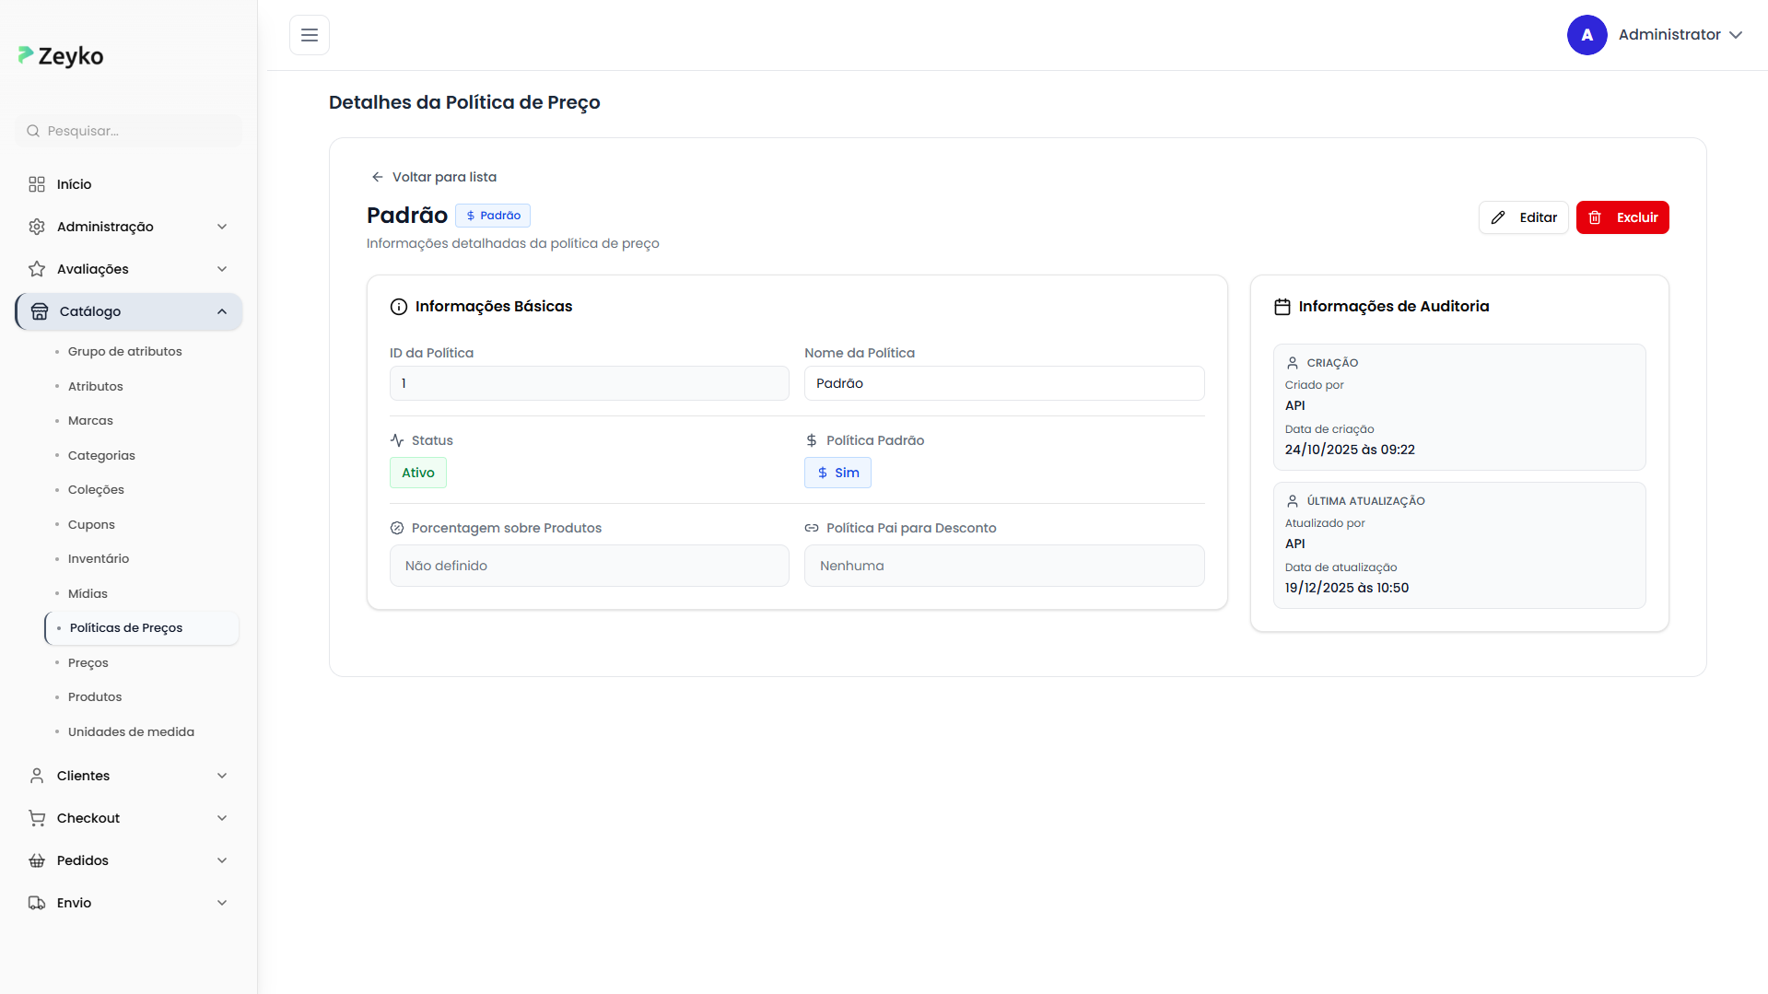The width and height of the screenshot is (1768, 994).
Task: Click the hamburger menu icon
Action: [310, 35]
